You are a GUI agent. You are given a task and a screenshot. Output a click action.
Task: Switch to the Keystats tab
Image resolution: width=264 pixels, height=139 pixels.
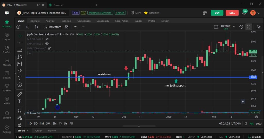35,21
